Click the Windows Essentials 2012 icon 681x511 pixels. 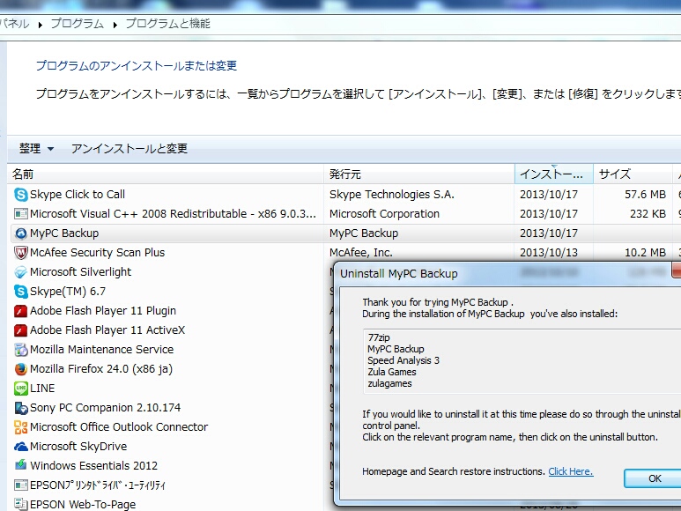tap(21, 465)
